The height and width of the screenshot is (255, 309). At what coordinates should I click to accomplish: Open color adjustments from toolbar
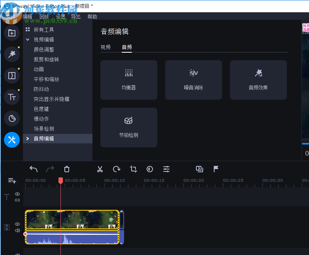[x=150, y=169]
